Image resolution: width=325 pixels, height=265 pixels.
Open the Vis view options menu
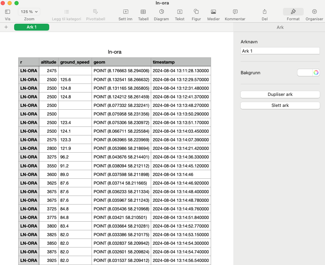pos(8,12)
